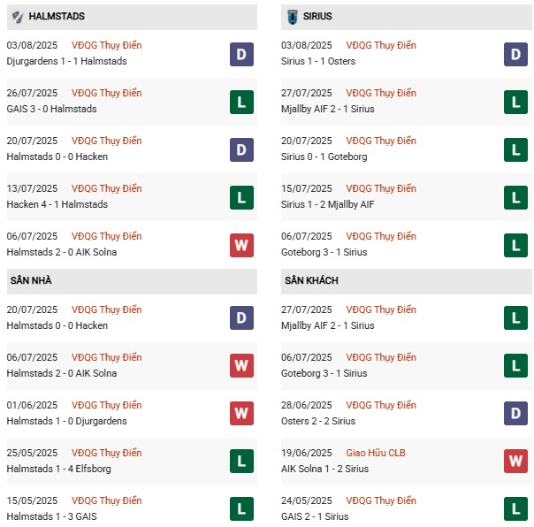Click the HALMSTADS team name heading
534x527 pixels.
[x=57, y=17]
